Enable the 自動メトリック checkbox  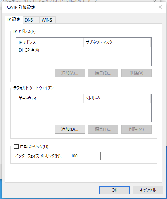click(x=16, y=146)
